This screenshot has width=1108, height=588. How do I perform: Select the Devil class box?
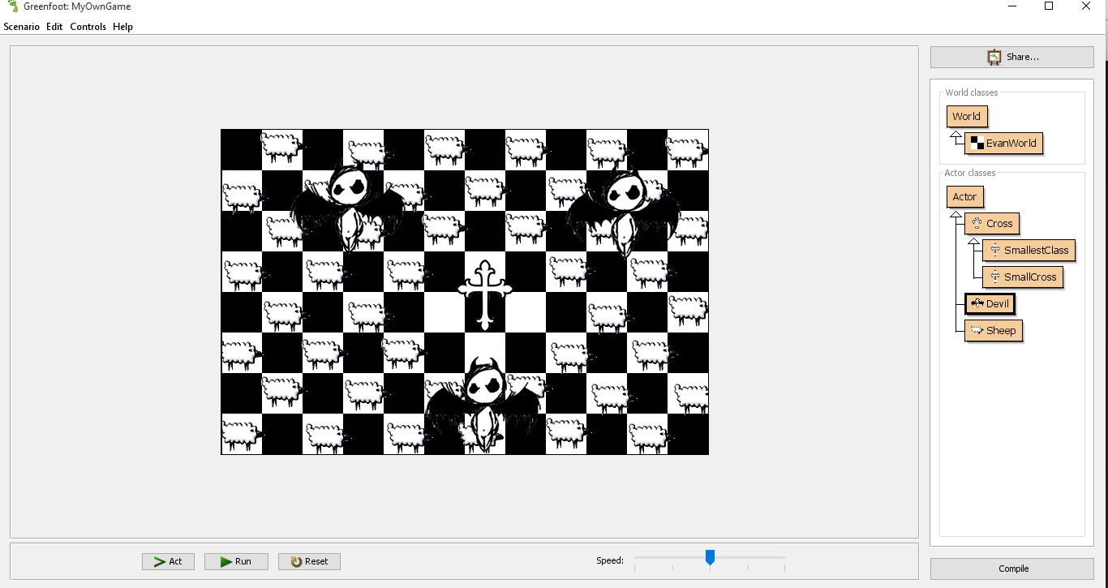click(x=990, y=303)
